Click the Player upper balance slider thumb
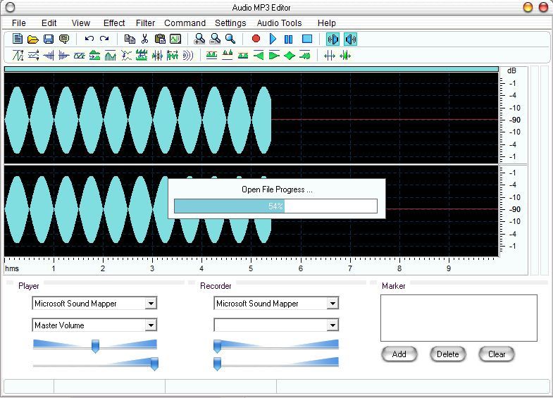 coord(95,346)
